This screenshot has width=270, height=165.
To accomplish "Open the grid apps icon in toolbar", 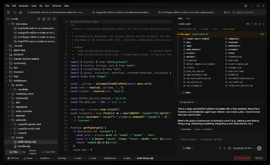I will [x=15, y=12].
